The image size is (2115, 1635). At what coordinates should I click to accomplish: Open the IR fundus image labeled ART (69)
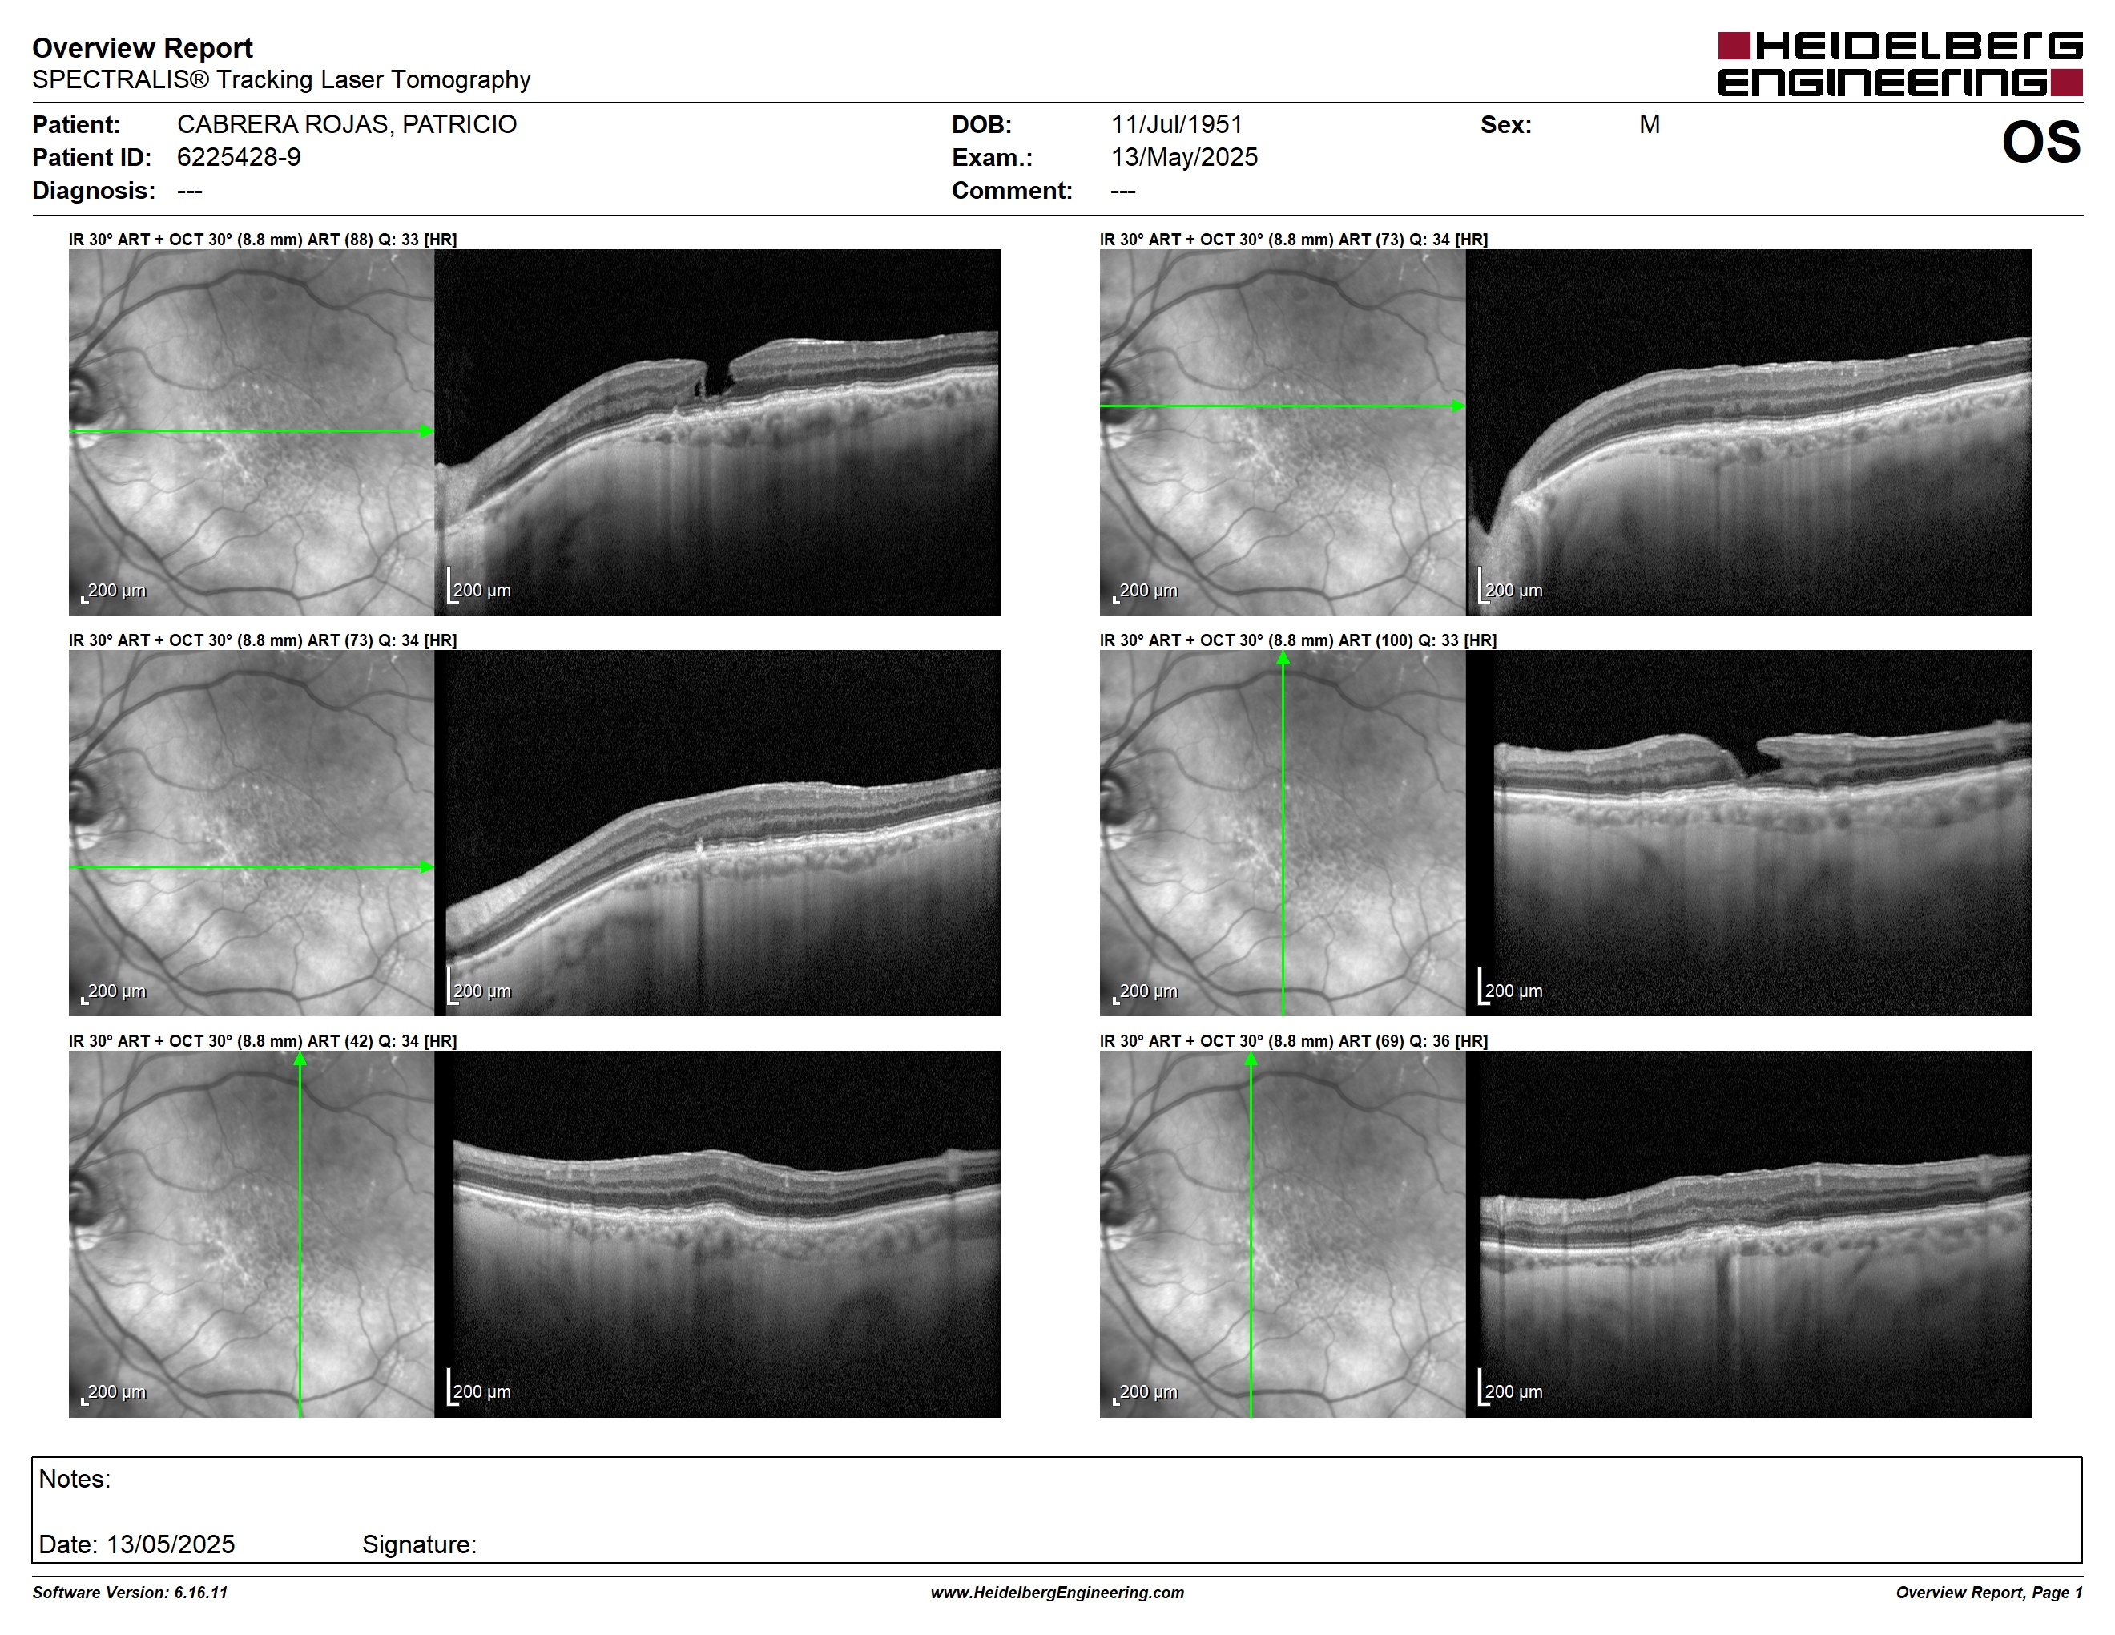coord(1282,1234)
